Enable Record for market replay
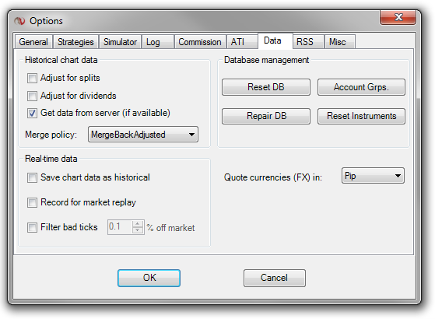 tap(32, 202)
